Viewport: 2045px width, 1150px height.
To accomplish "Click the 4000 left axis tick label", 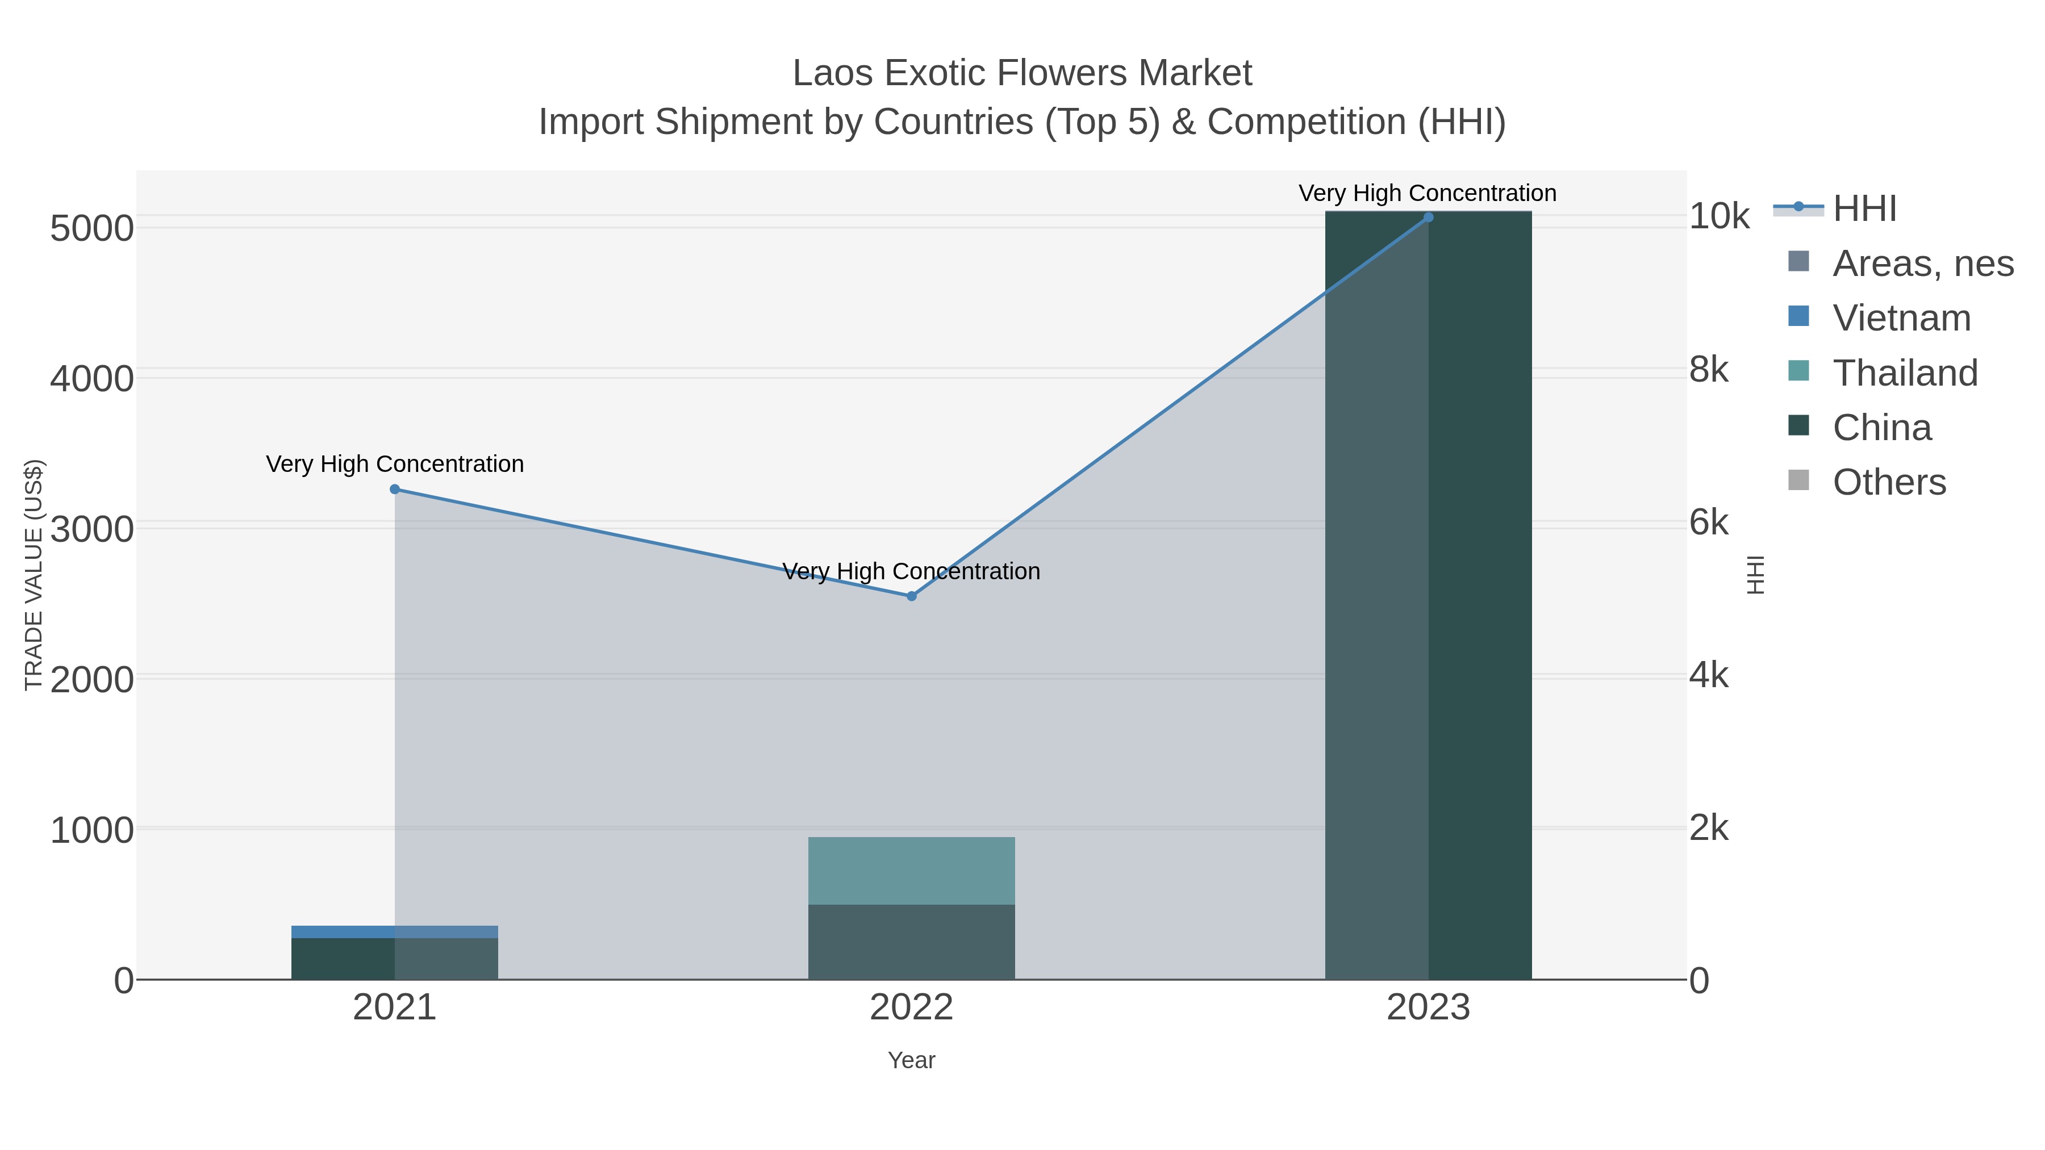I will [92, 379].
